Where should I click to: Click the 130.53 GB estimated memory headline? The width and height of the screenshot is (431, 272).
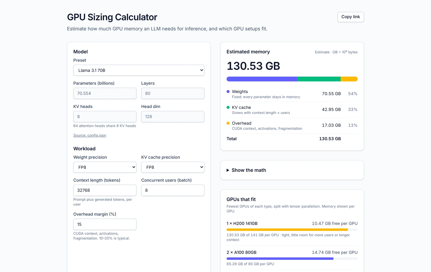tap(253, 66)
